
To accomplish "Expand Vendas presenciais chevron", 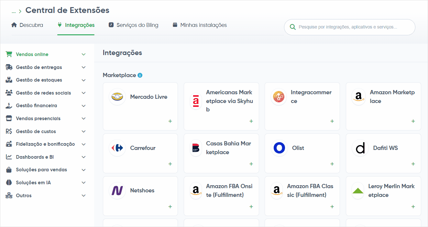I will coord(84,119).
